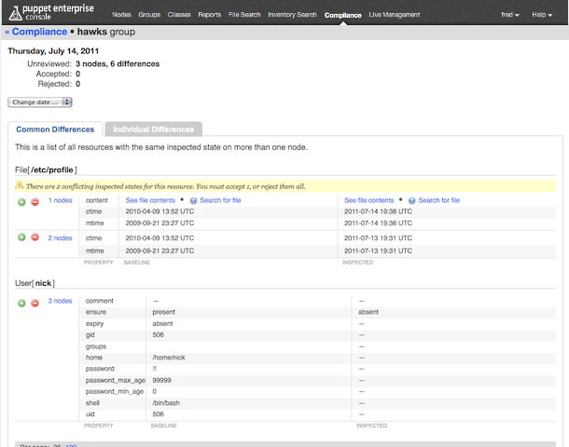Viewport: 569px width, 447px height.
Task: Accept the 2 nodes /etc/profile difference
Action: pyautogui.click(x=21, y=237)
